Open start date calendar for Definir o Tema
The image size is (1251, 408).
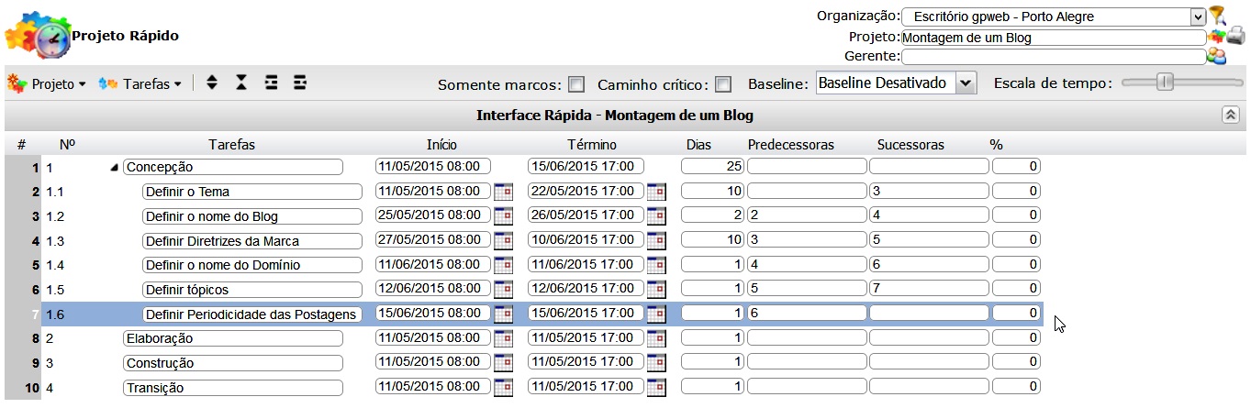coord(503,192)
